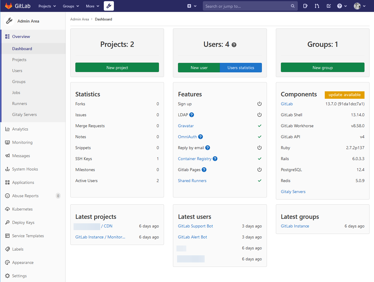This screenshot has height=282, width=374.
Task: Click the Abuse Reports icon in the sidebar
Action: point(7,196)
